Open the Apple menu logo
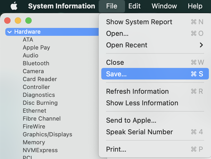This screenshot has width=211, height=159. [x=13, y=6]
